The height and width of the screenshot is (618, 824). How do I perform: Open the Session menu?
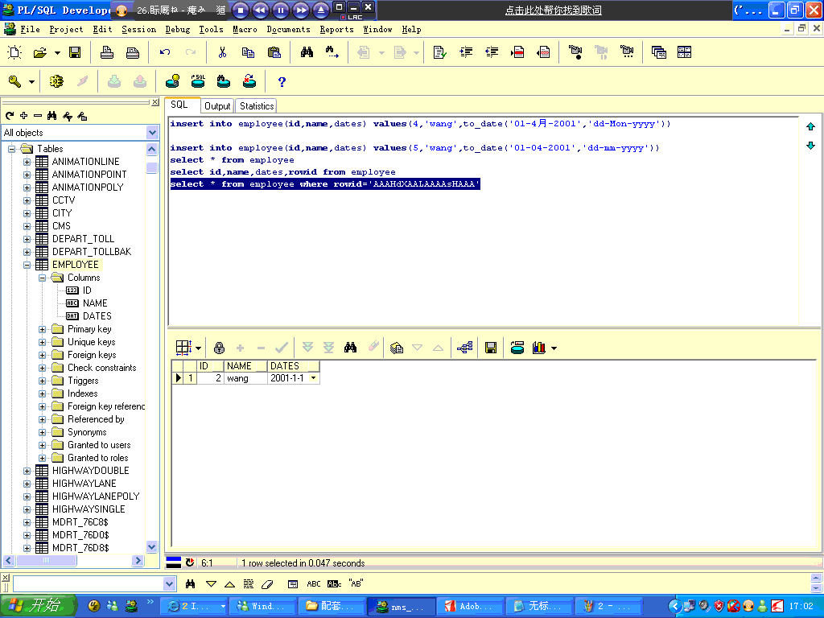tap(138, 30)
